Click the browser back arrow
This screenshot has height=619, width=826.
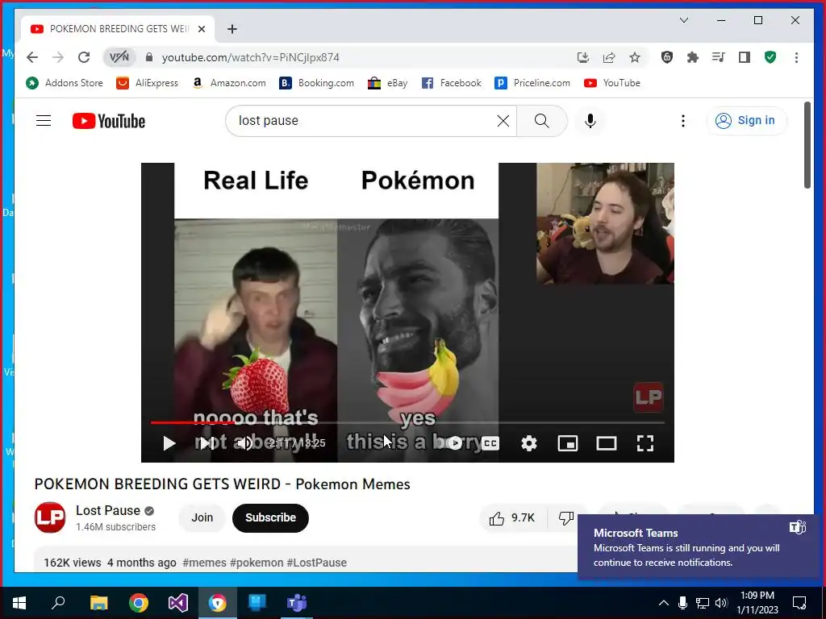[32, 57]
